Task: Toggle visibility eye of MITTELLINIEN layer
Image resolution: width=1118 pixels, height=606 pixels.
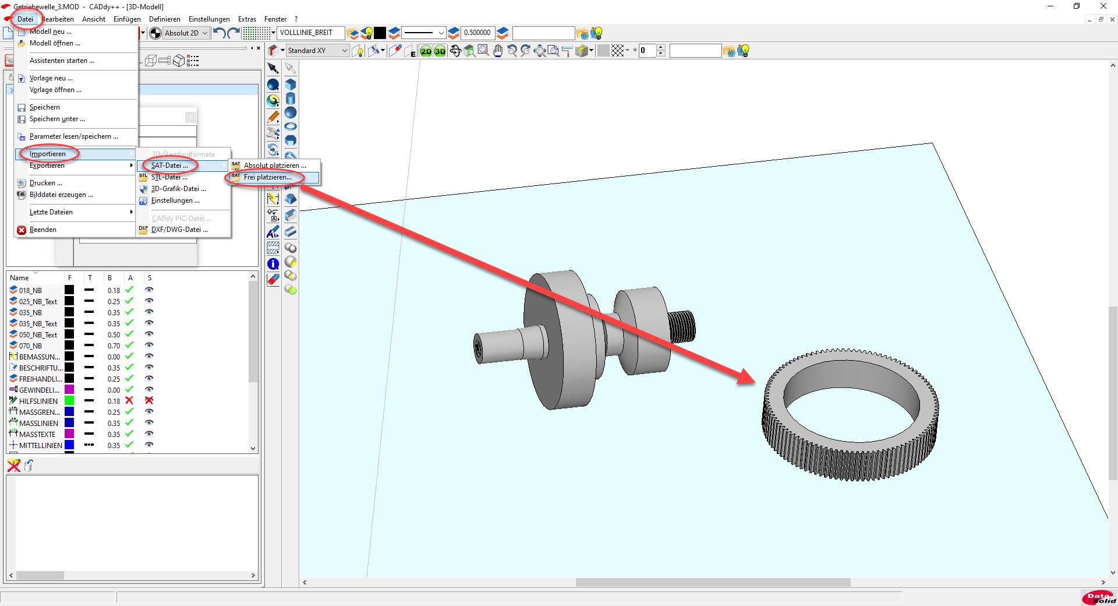Action: pos(149,445)
